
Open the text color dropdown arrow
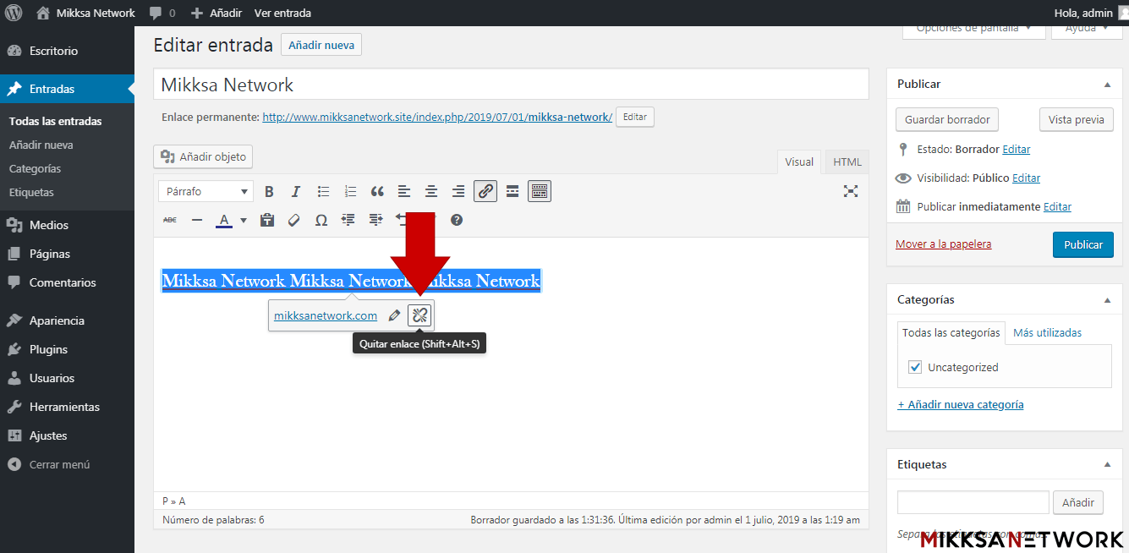point(244,221)
